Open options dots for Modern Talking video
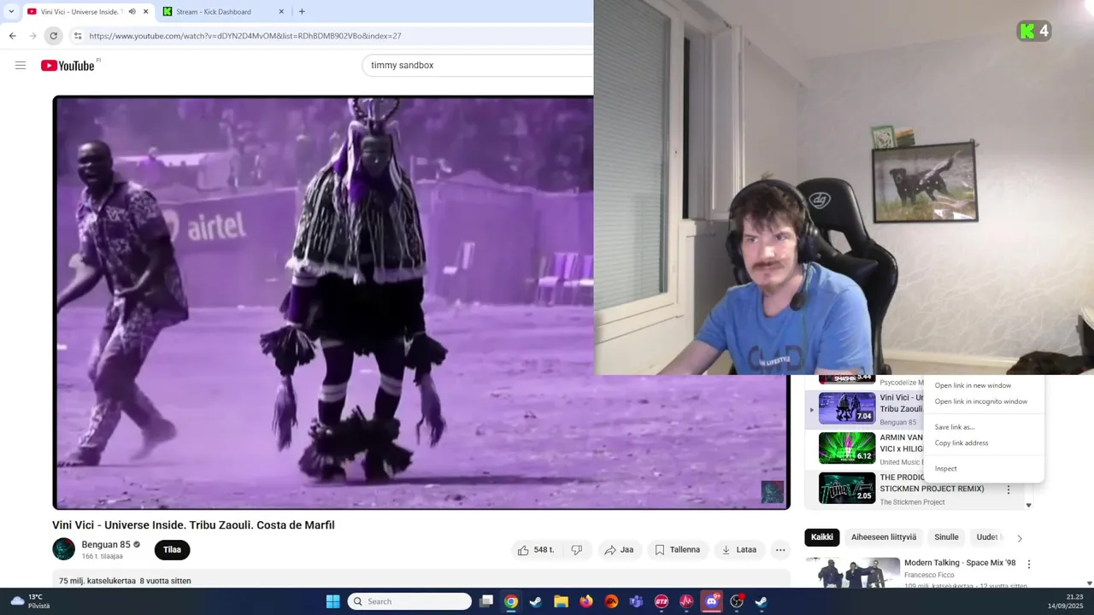The image size is (1094, 615). click(1029, 565)
